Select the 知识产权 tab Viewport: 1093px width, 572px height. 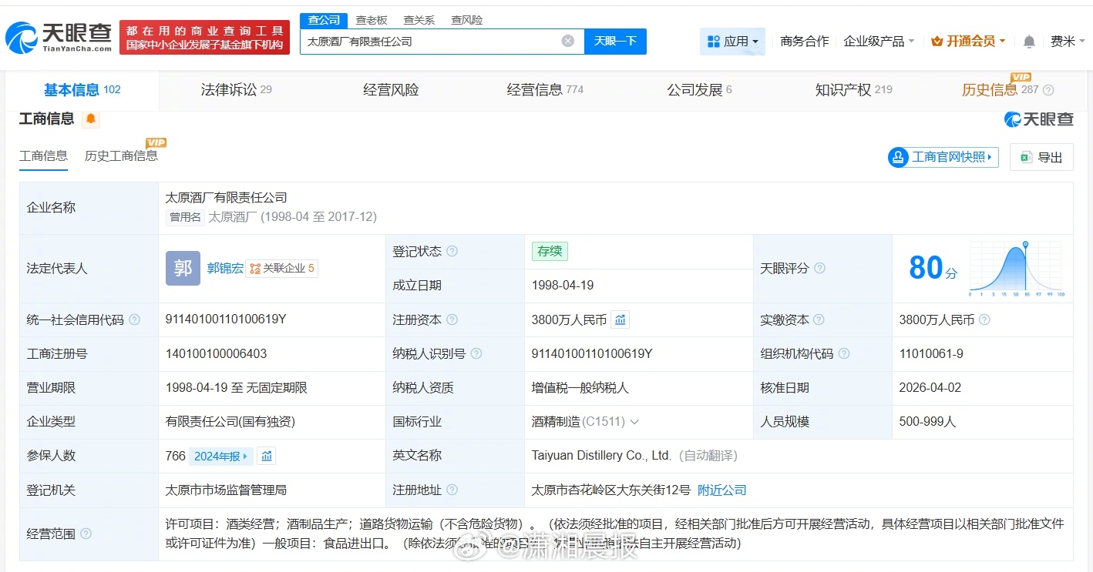point(853,90)
